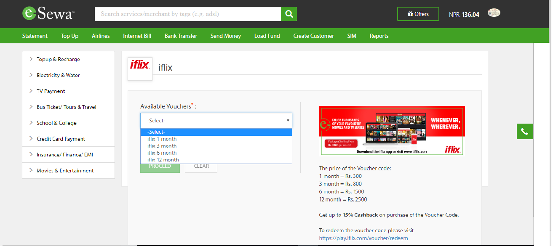The width and height of the screenshot is (553, 246).
Task: Go to Airlines menu item
Action: [101, 36]
